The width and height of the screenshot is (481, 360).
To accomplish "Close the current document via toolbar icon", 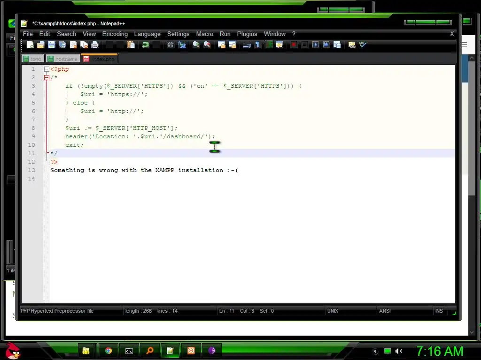I will tap(73, 45).
